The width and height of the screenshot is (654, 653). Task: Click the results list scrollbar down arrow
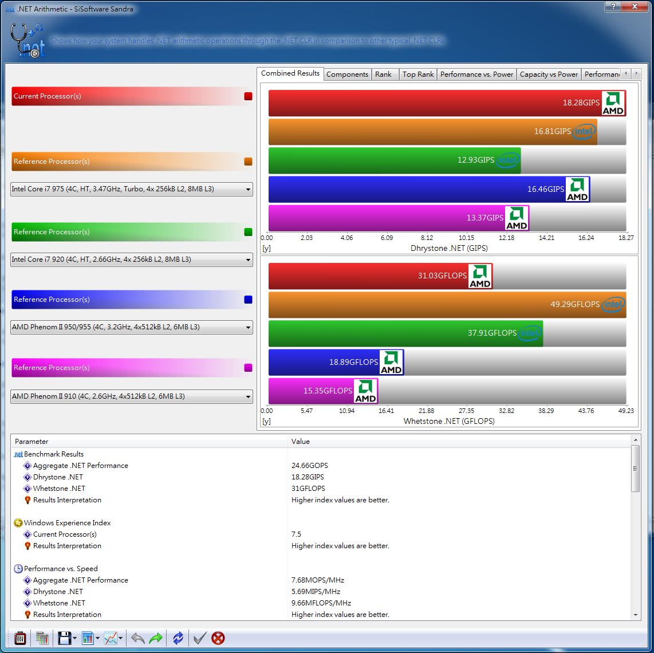tap(635, 615)
